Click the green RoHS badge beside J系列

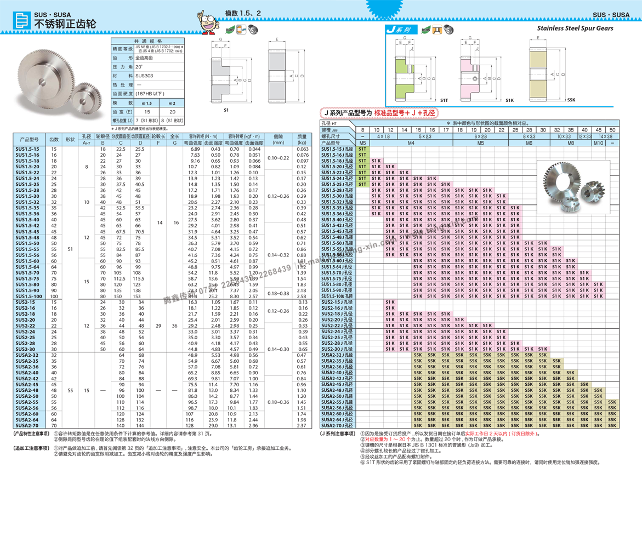424,31
